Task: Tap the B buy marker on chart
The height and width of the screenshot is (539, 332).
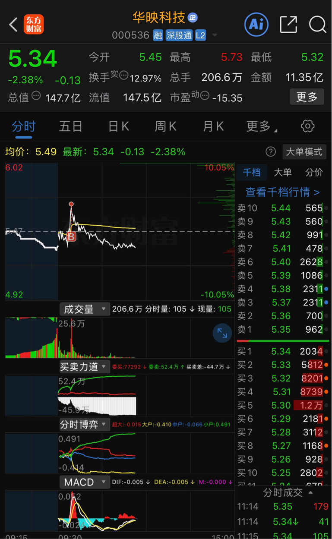Action: pyautogui.click(x=71, y=236)
